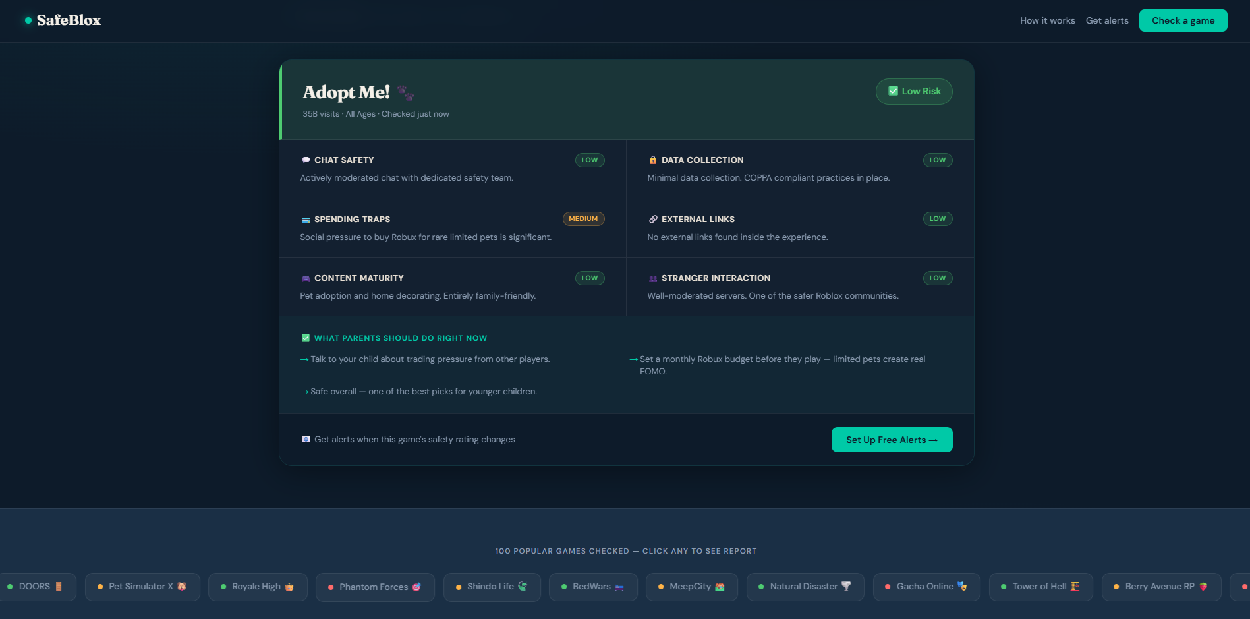This screenshot has height=619, width=1250.
Task: Click the paw print emoji after Adopt Me title
Action: pyautogui.click(x=406, y=94)
